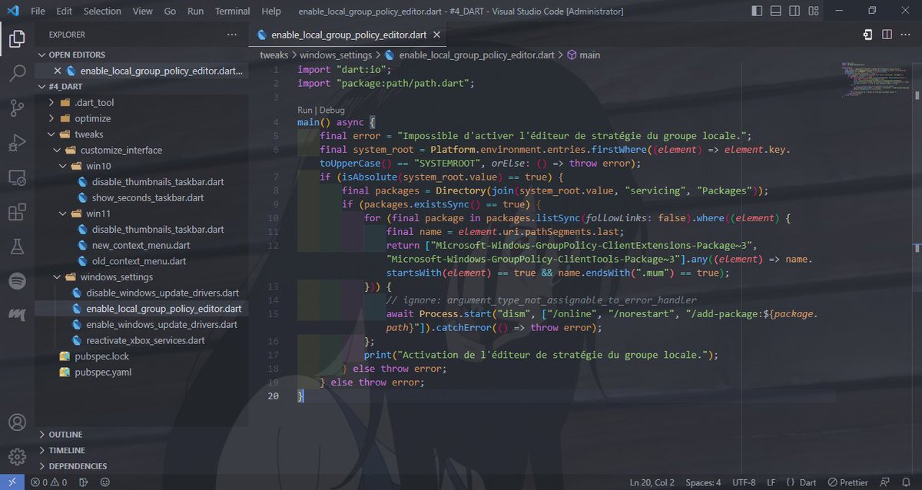Click the Debug code lens above main()
This screenshot has width=922, height=490.
(x=332, y=110)
